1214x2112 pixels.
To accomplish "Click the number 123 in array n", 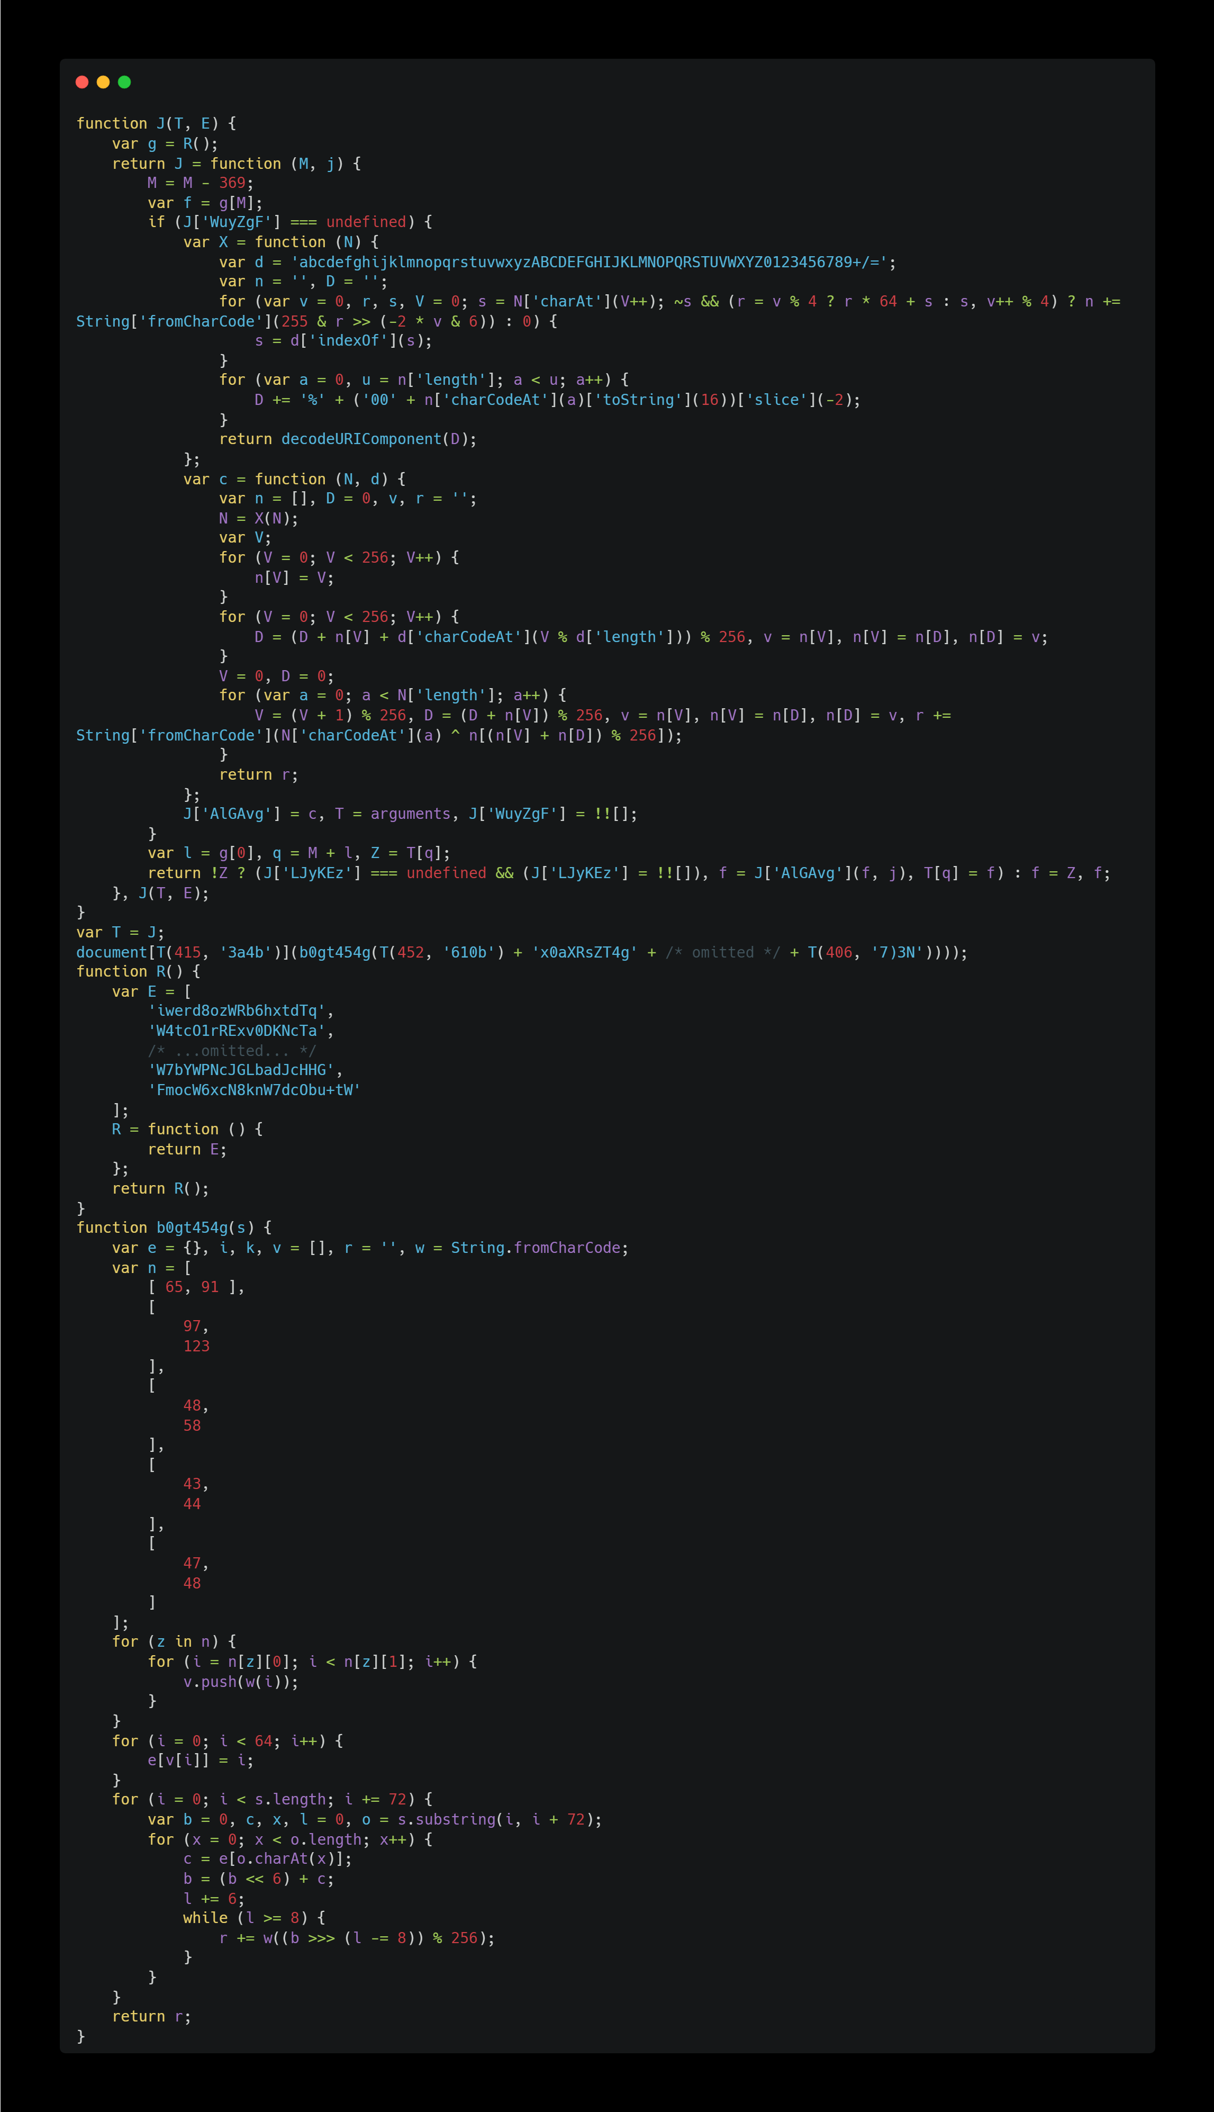I will (197, 1346).
